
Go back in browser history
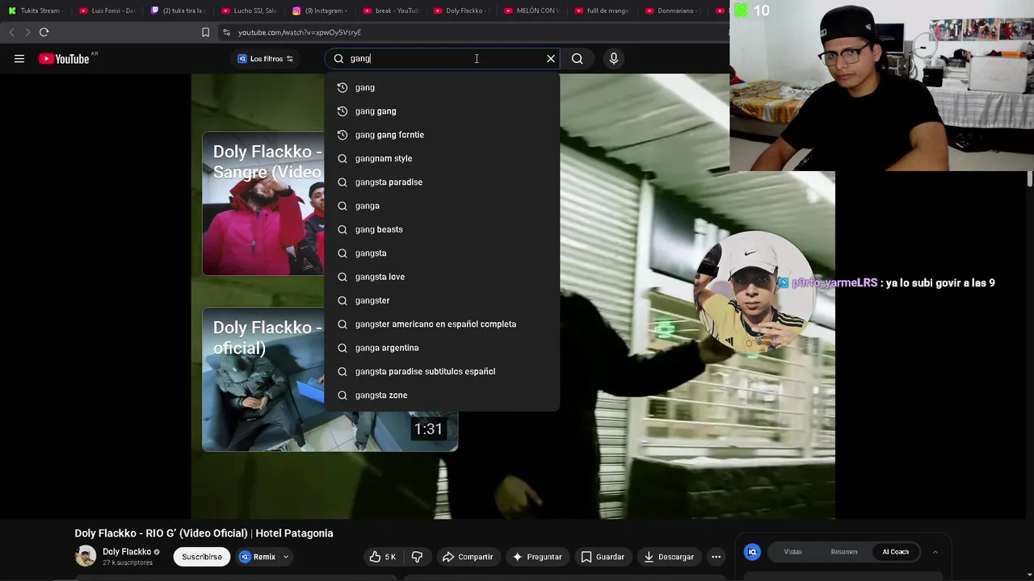coord(11,32)
